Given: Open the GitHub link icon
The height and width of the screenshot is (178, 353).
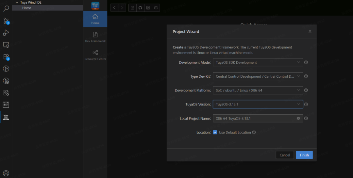Looking at the screenshot, I should [140, 8].
